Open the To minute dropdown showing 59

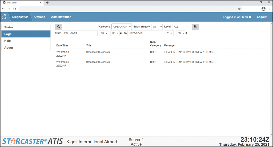[180, 33]
